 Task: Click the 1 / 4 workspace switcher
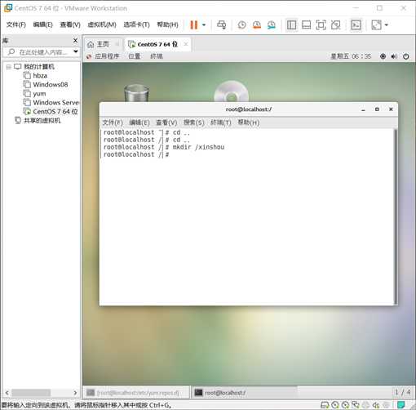[x=403, y=392]
